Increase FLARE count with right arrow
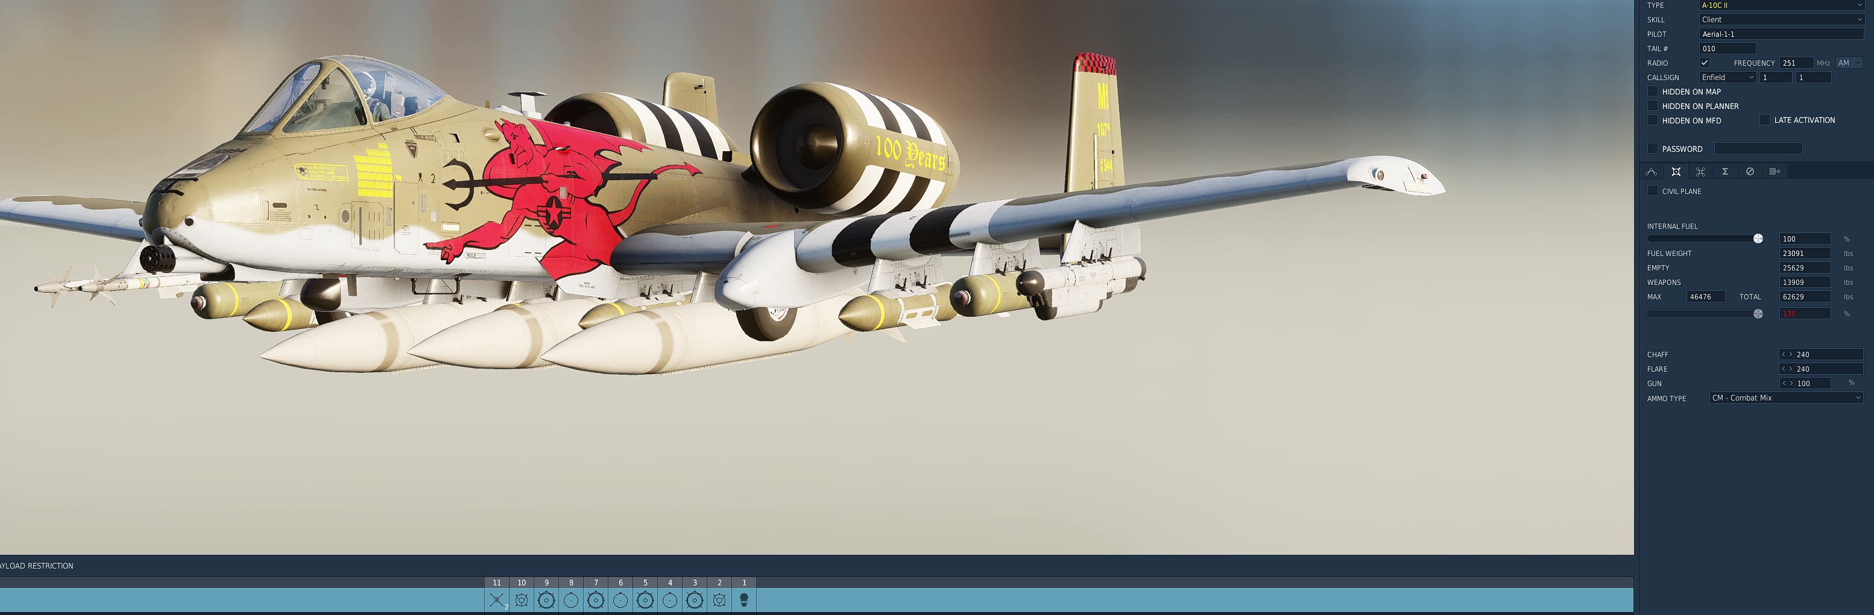The image size is (1874, 615). (x=1790, y=369)
